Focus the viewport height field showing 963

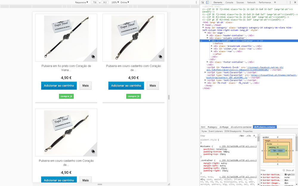[105, 2]
